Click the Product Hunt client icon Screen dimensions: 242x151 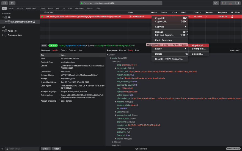130,16
